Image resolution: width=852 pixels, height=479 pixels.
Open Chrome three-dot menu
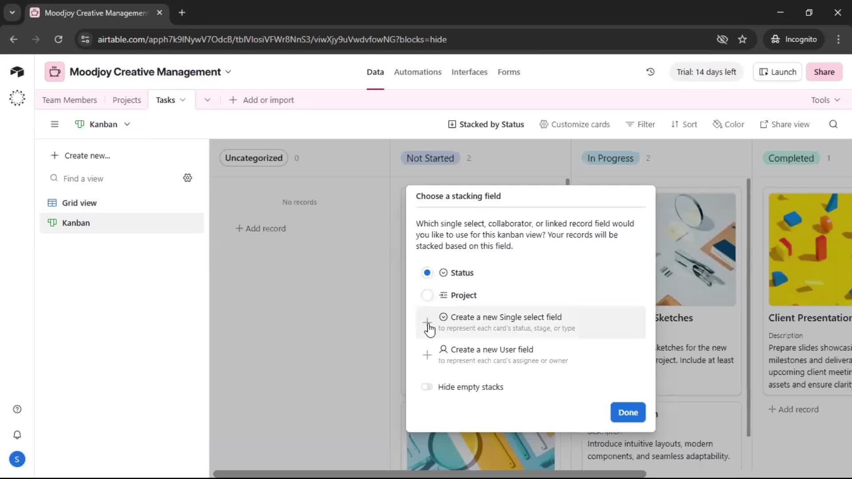pos(838,39)
